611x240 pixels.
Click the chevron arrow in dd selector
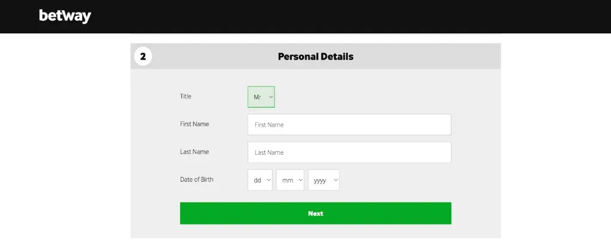268,180
